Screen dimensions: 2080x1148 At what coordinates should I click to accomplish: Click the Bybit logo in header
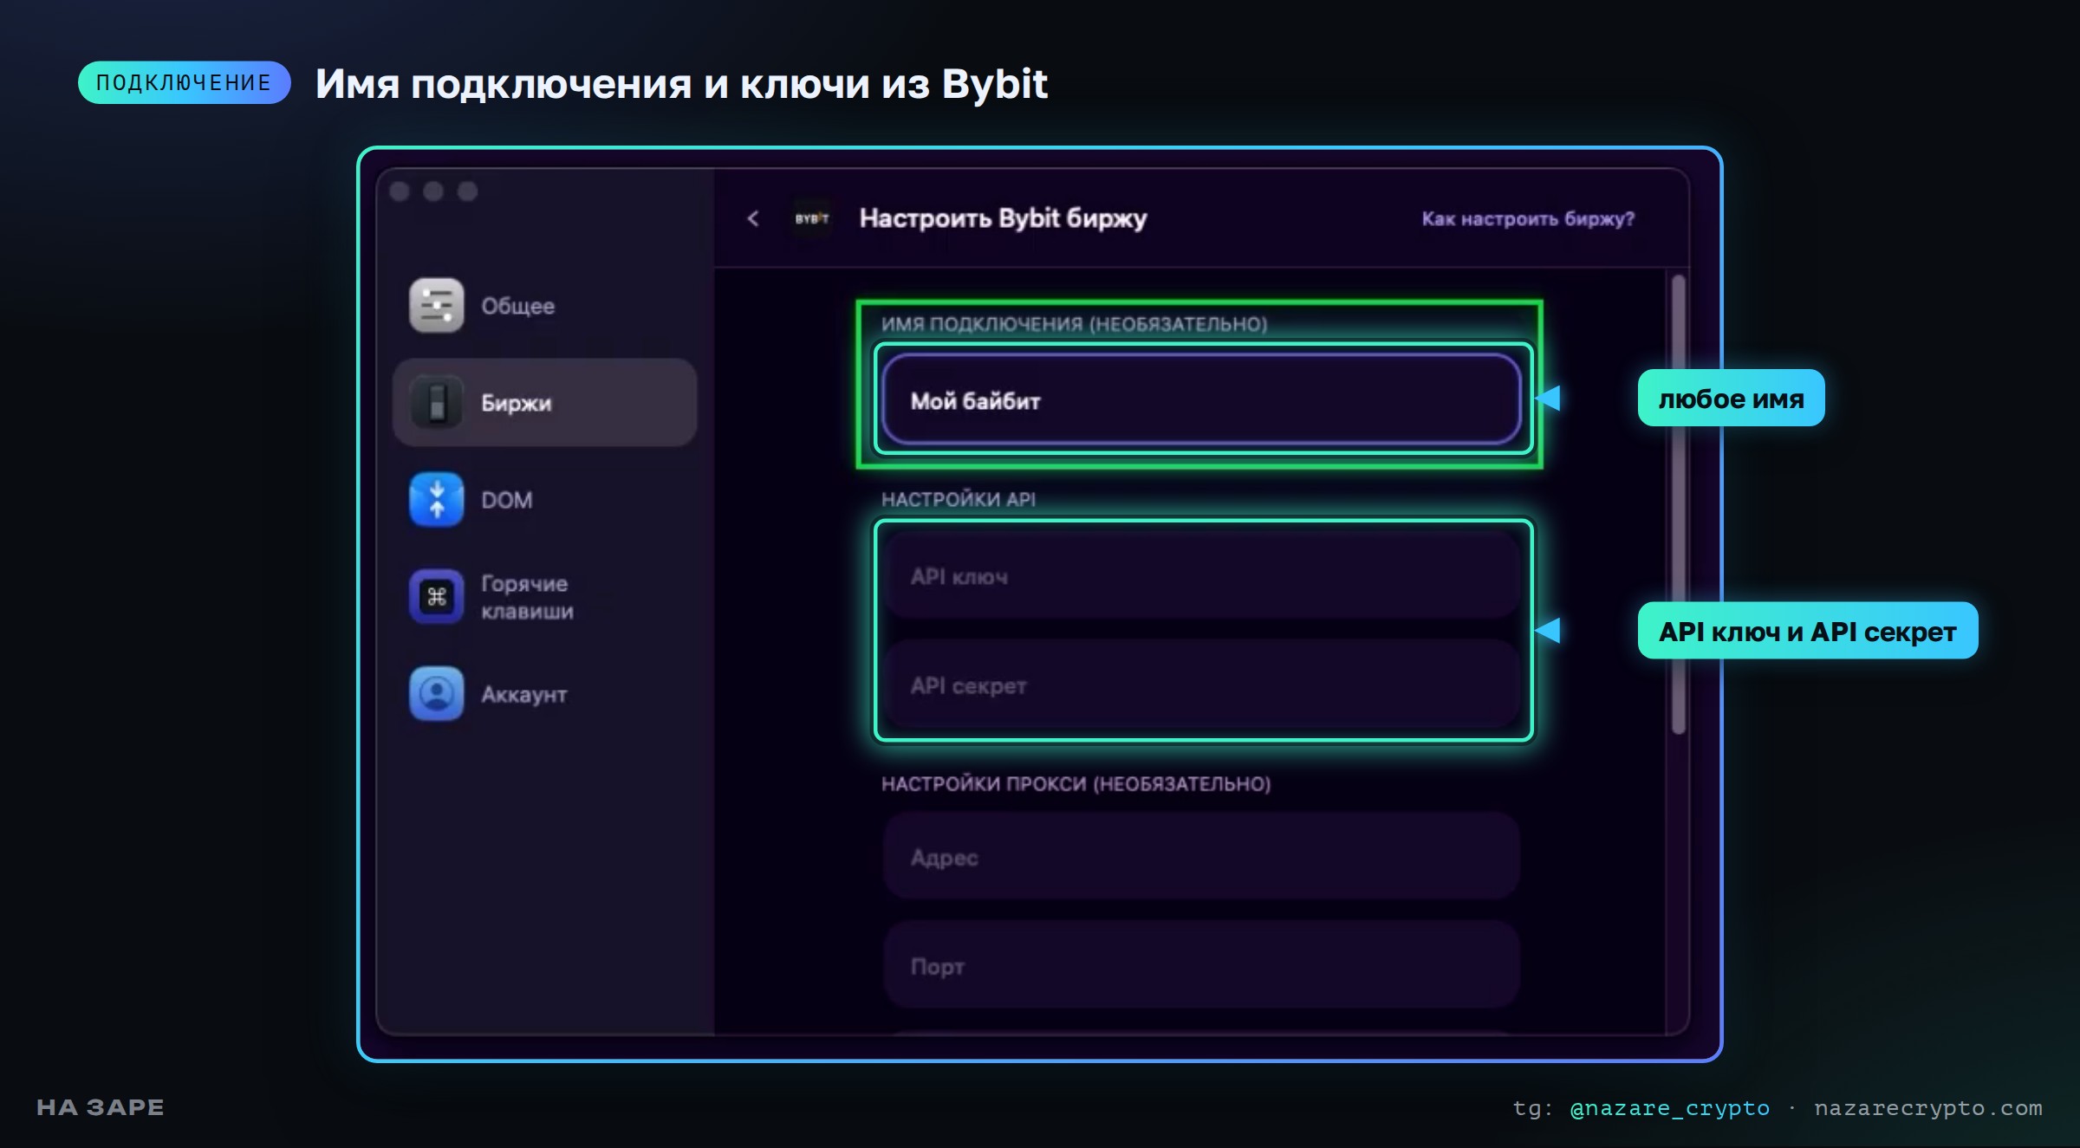[x=812, y=218]
